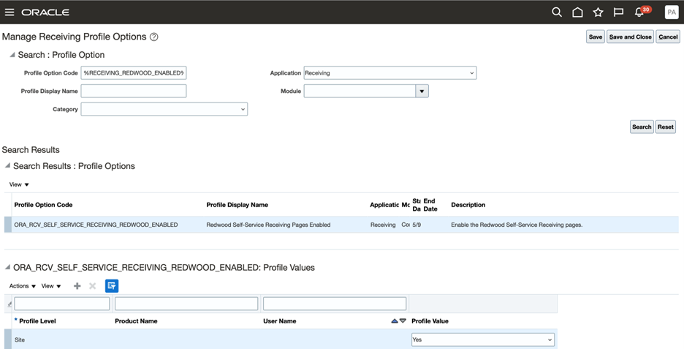Screen dimensions: 684x349
Task: Clear filters icon beside filter row
Action: point(9,304)
